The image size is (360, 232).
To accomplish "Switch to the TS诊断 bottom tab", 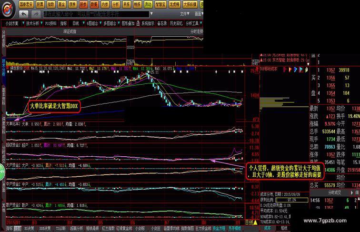I will 60,228.
